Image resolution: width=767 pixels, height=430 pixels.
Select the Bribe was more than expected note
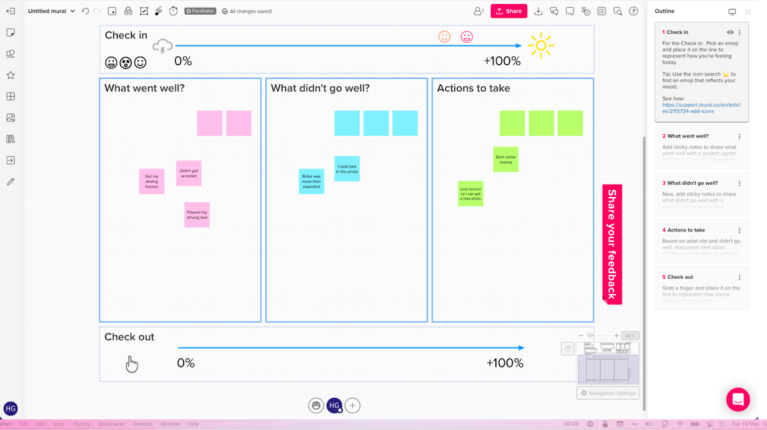pyautogui.click(x=311, y=181)
